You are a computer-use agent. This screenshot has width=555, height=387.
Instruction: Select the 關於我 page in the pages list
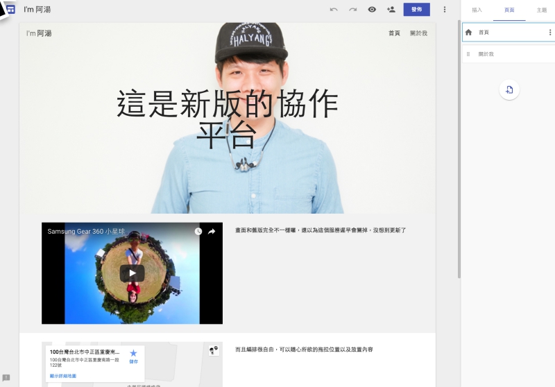509,54
